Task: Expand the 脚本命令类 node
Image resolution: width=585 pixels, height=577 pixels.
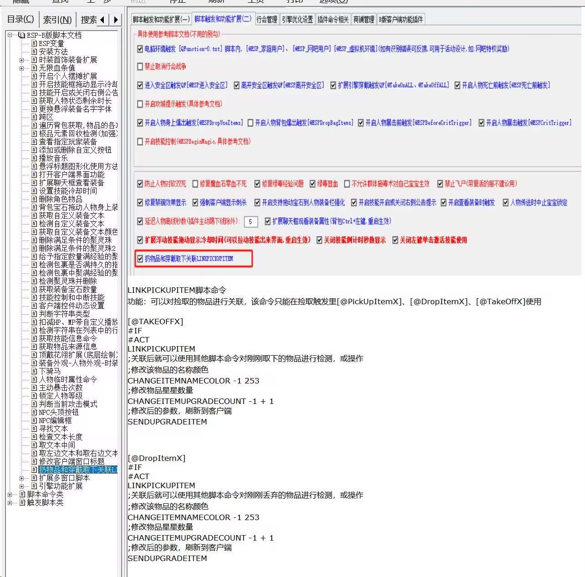Action: click(x=10, y=494)
